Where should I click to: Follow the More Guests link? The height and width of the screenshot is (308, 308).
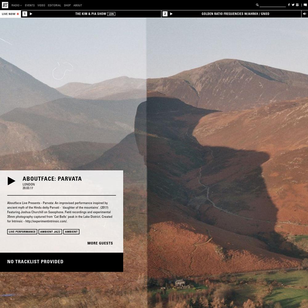(x=100, y=243)
